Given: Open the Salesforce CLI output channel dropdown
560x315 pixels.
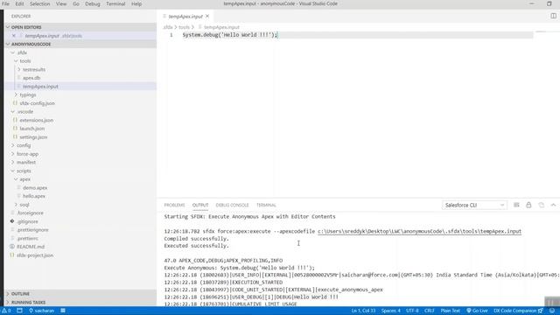Looking at the screenshot, I should (x=474, y=205).
